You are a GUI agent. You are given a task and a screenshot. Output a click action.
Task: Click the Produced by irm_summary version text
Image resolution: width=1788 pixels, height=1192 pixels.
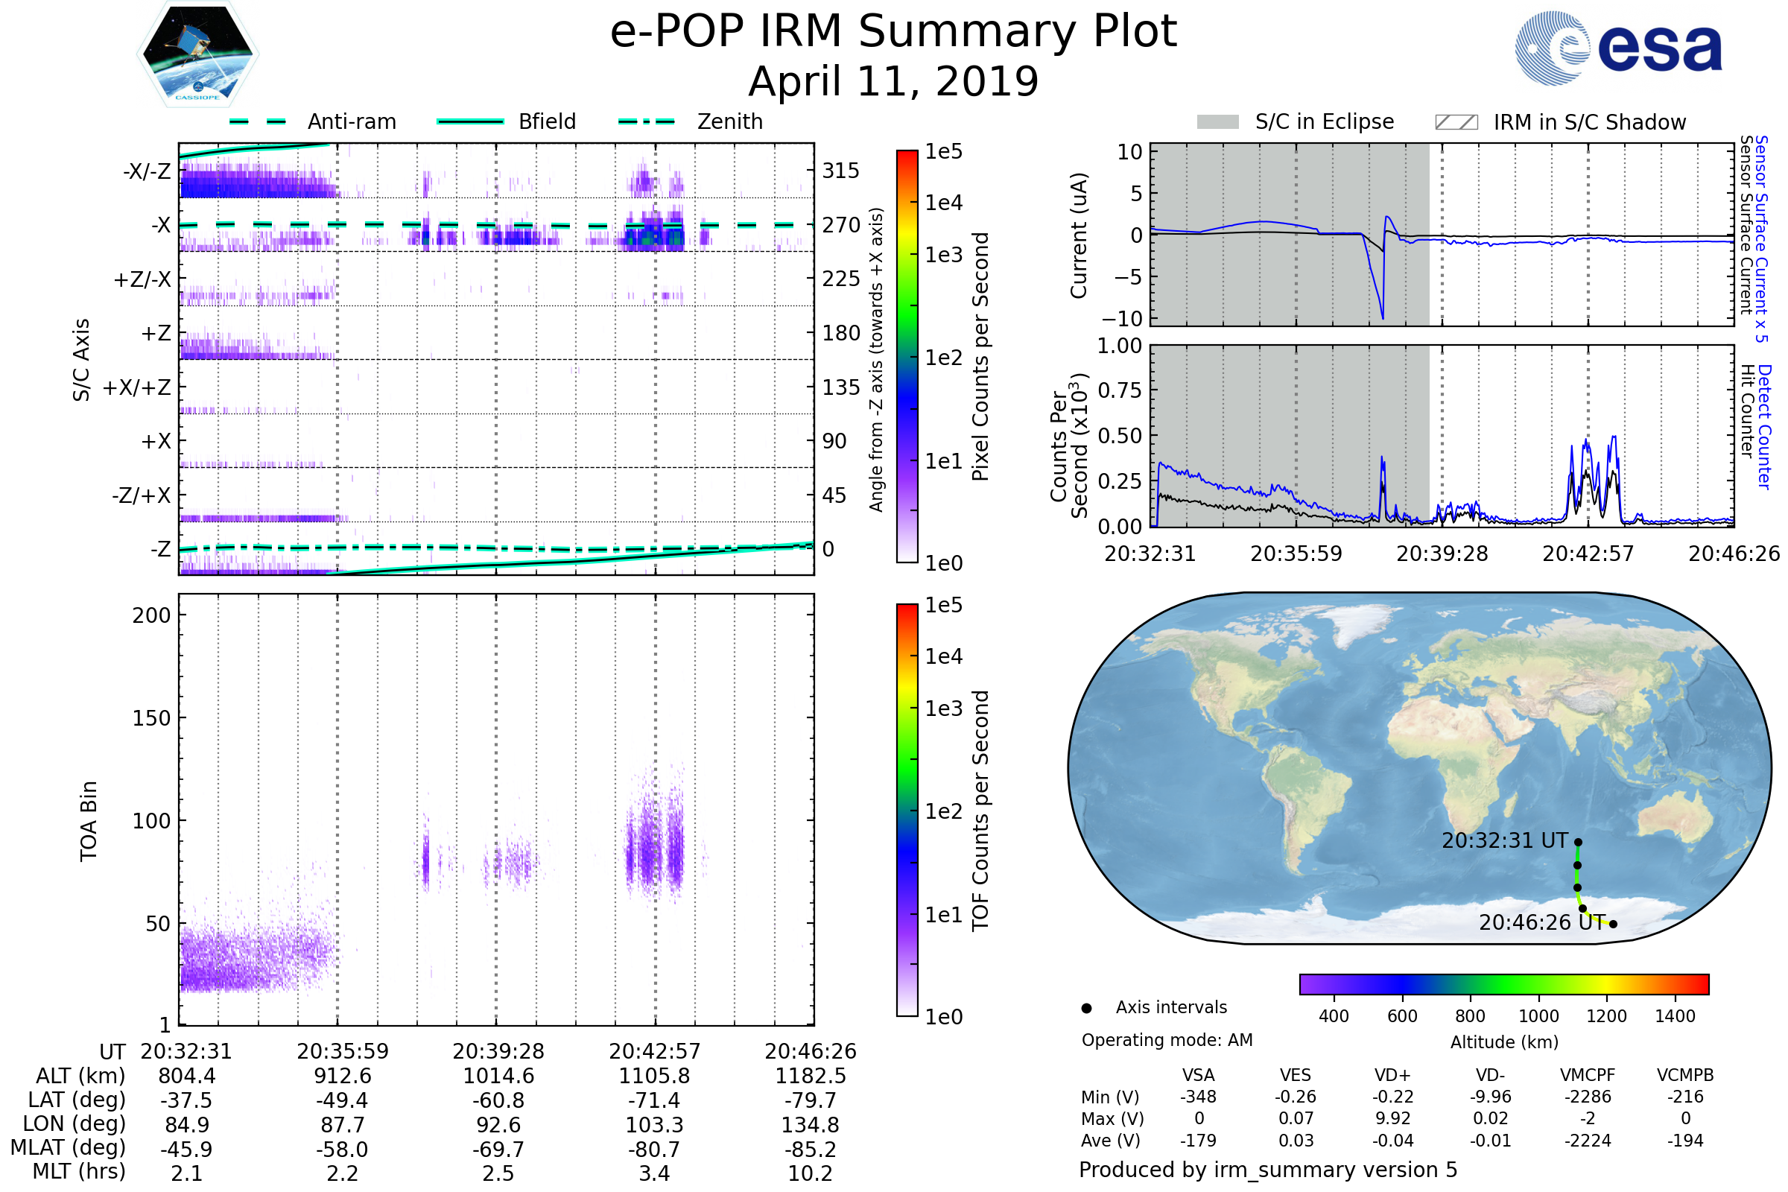coord(1267,1170)
